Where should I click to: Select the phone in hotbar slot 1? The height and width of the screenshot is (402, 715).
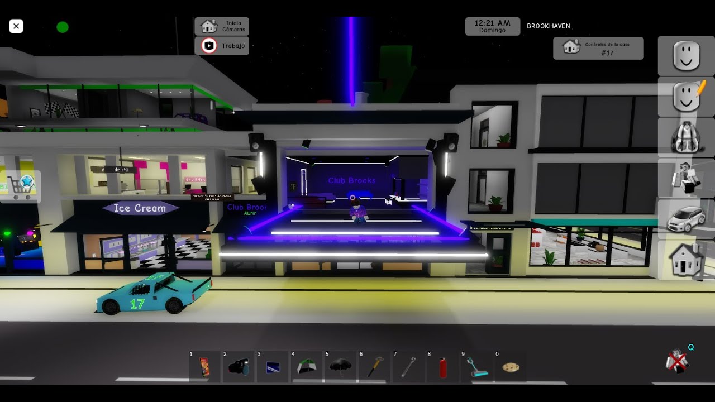[204, 367]
